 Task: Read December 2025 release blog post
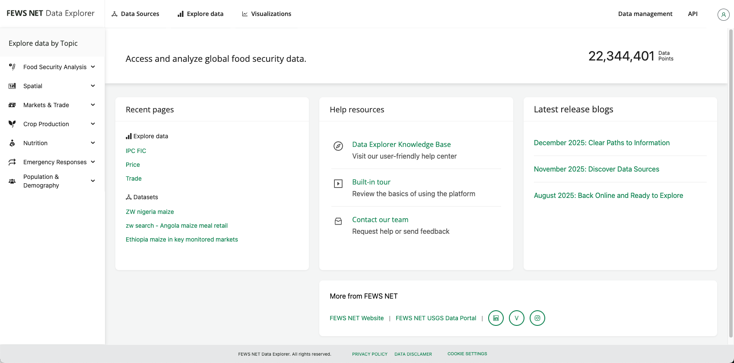point(601,143)
